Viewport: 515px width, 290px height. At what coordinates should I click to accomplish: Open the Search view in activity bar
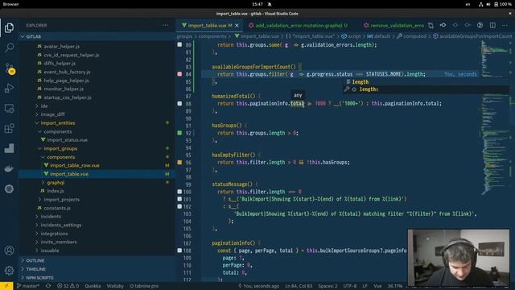9,48
